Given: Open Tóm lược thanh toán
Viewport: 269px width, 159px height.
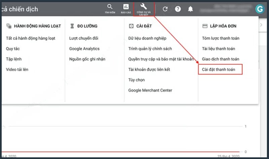Looking at the screenshot, I should pyautogui.click(x=221, y=38).
